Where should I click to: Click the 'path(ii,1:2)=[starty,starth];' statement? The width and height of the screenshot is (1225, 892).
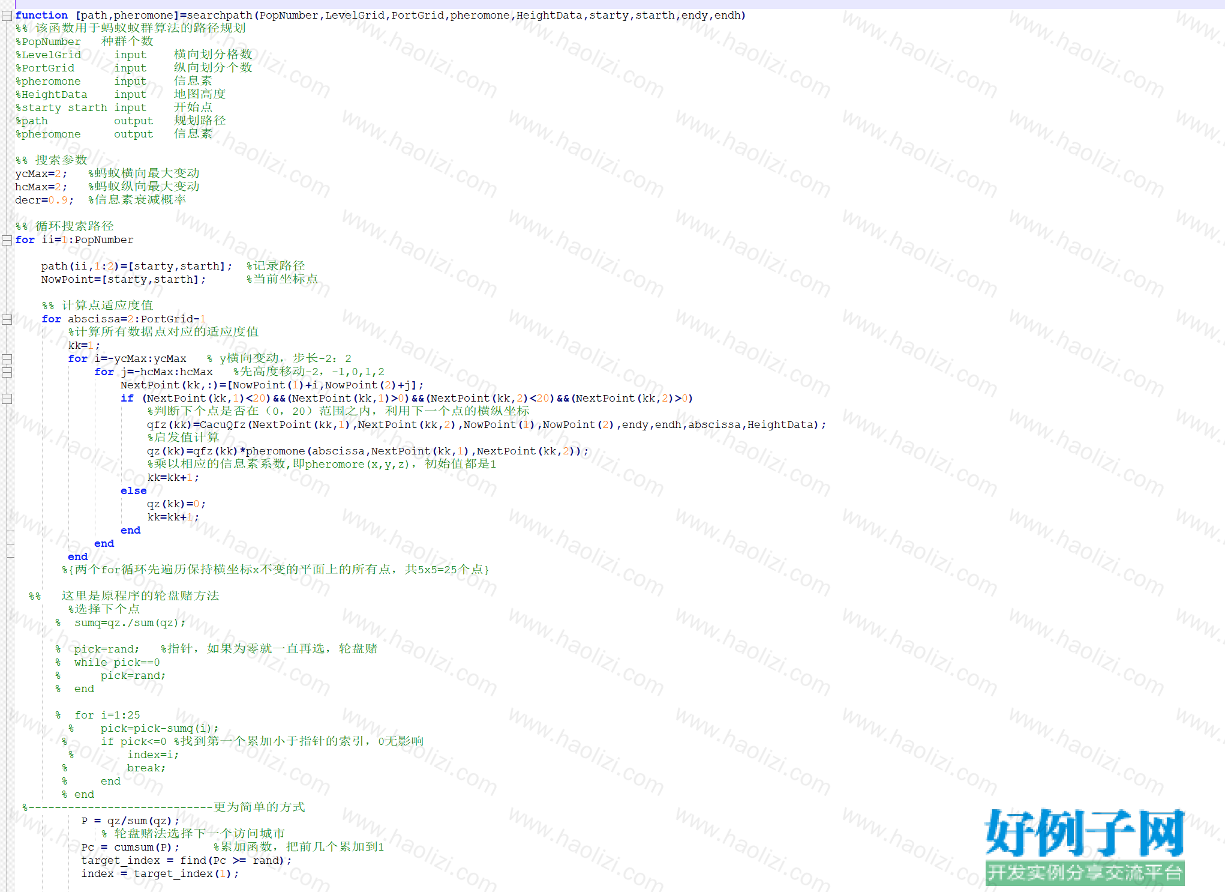pyautogui.click(x=137, y=267)
